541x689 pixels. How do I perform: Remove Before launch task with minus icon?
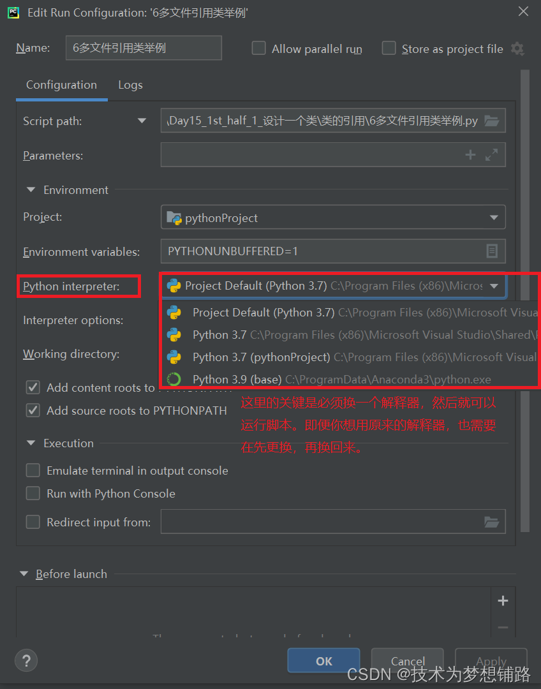coord(503,628)
